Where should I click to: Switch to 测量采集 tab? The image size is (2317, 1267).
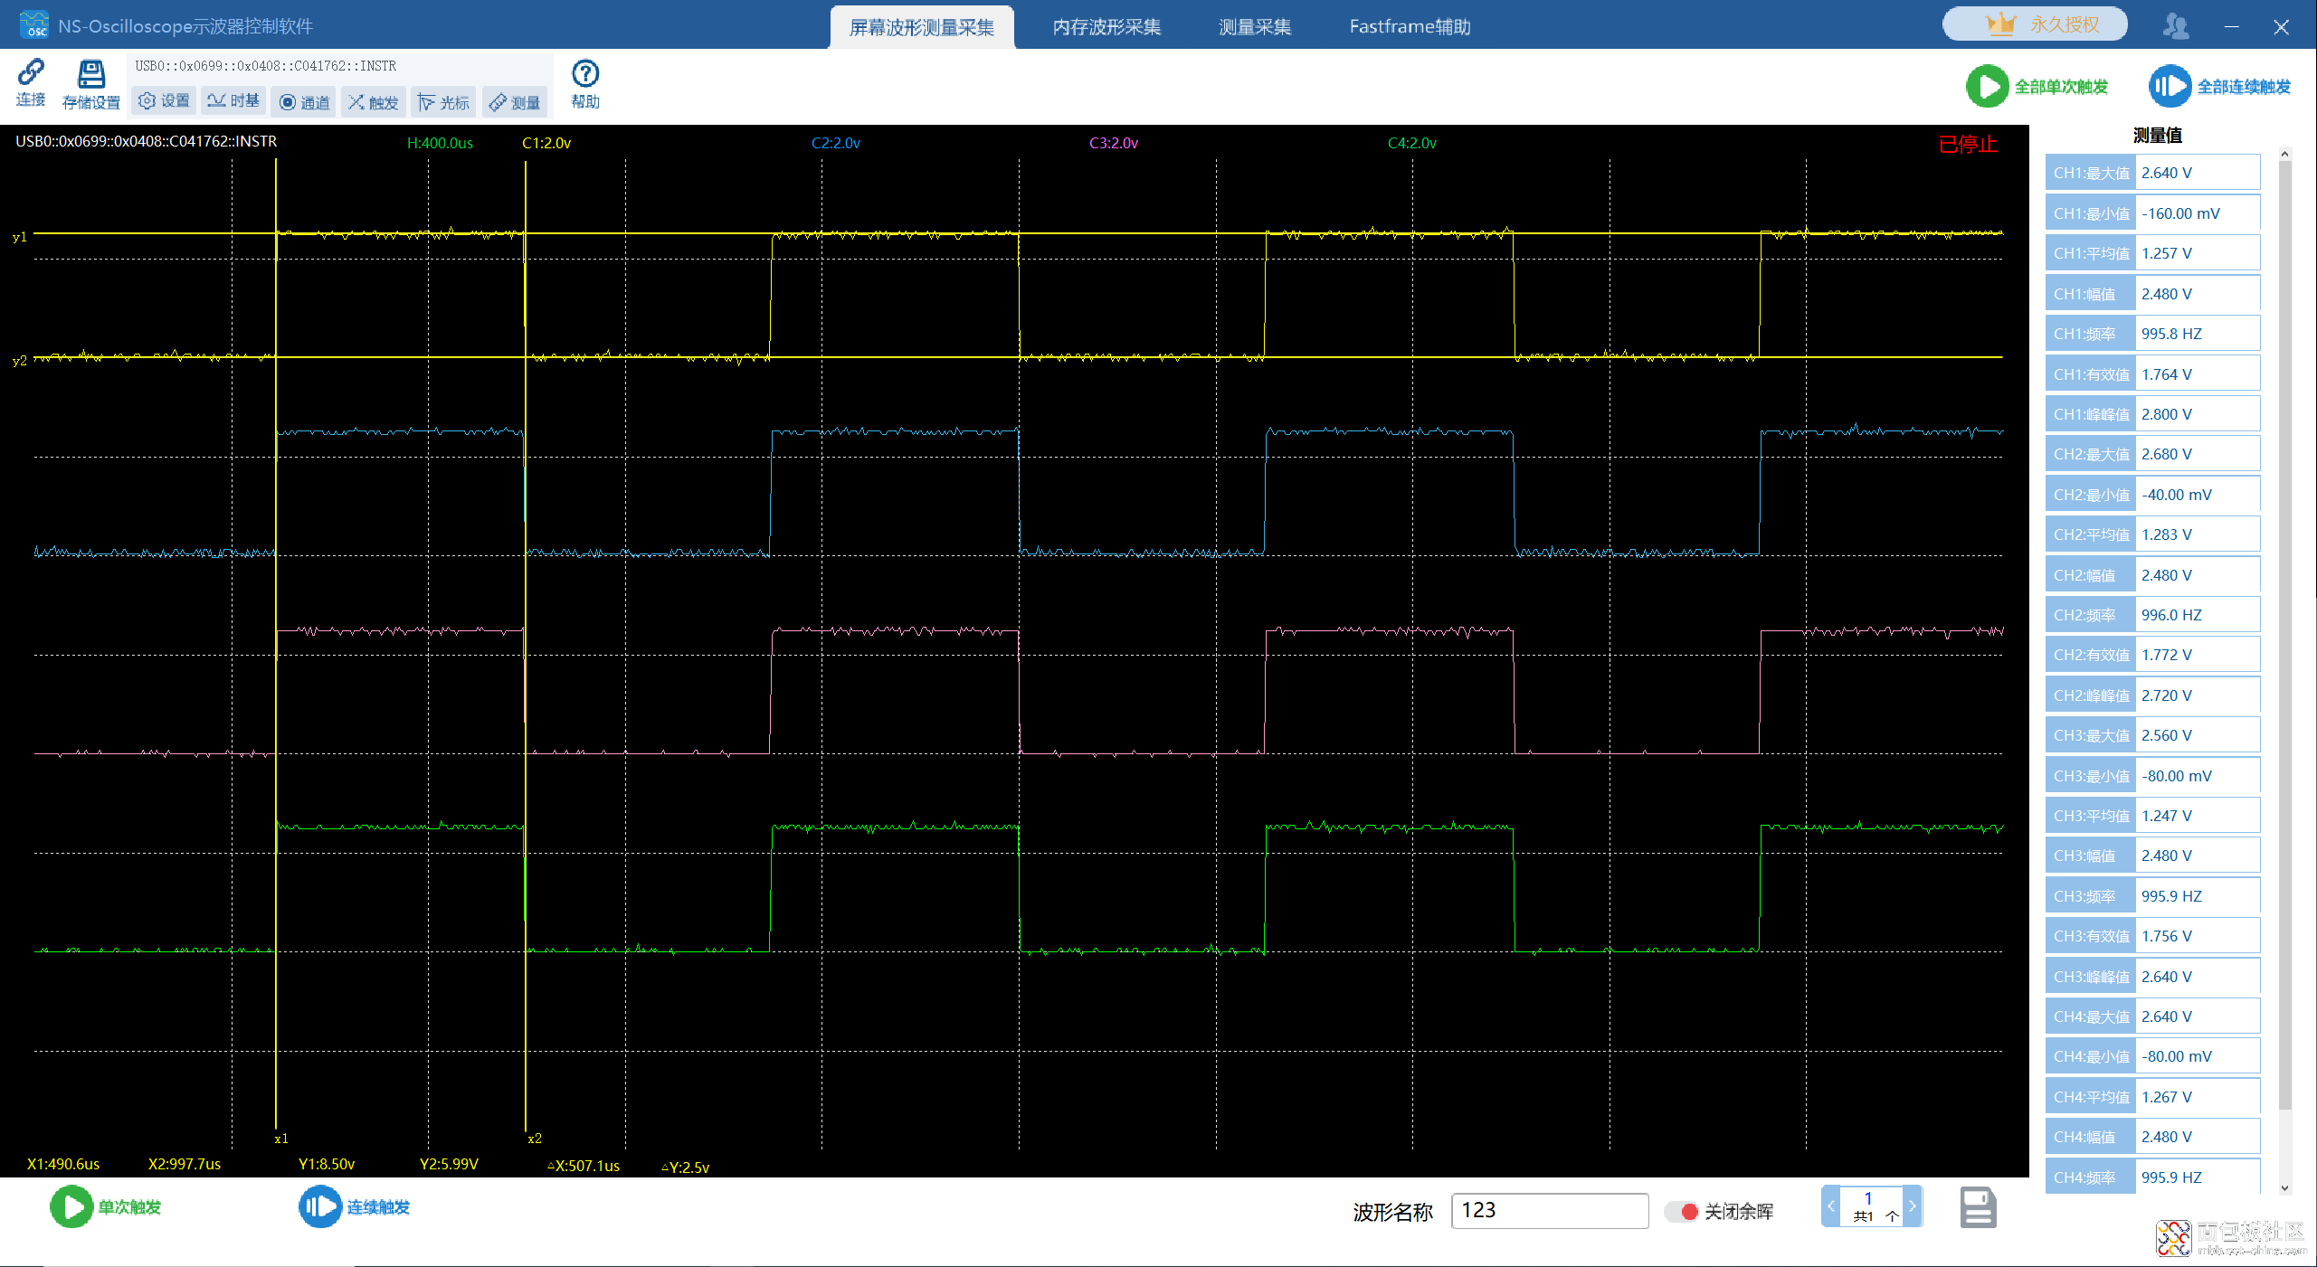click(1255, 27)
